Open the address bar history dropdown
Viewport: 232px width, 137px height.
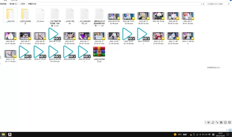[201, 4]
